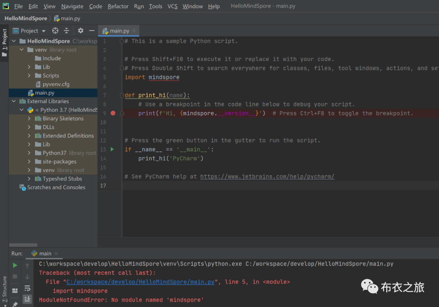
Task: Select pyvenv.cfg in the project tree
Action: 56,84
